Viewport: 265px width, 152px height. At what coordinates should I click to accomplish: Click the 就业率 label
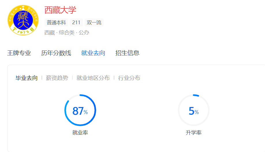click(80, 133)
